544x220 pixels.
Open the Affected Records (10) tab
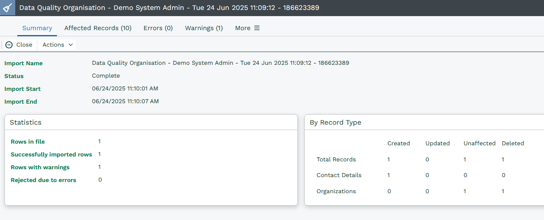98,28
